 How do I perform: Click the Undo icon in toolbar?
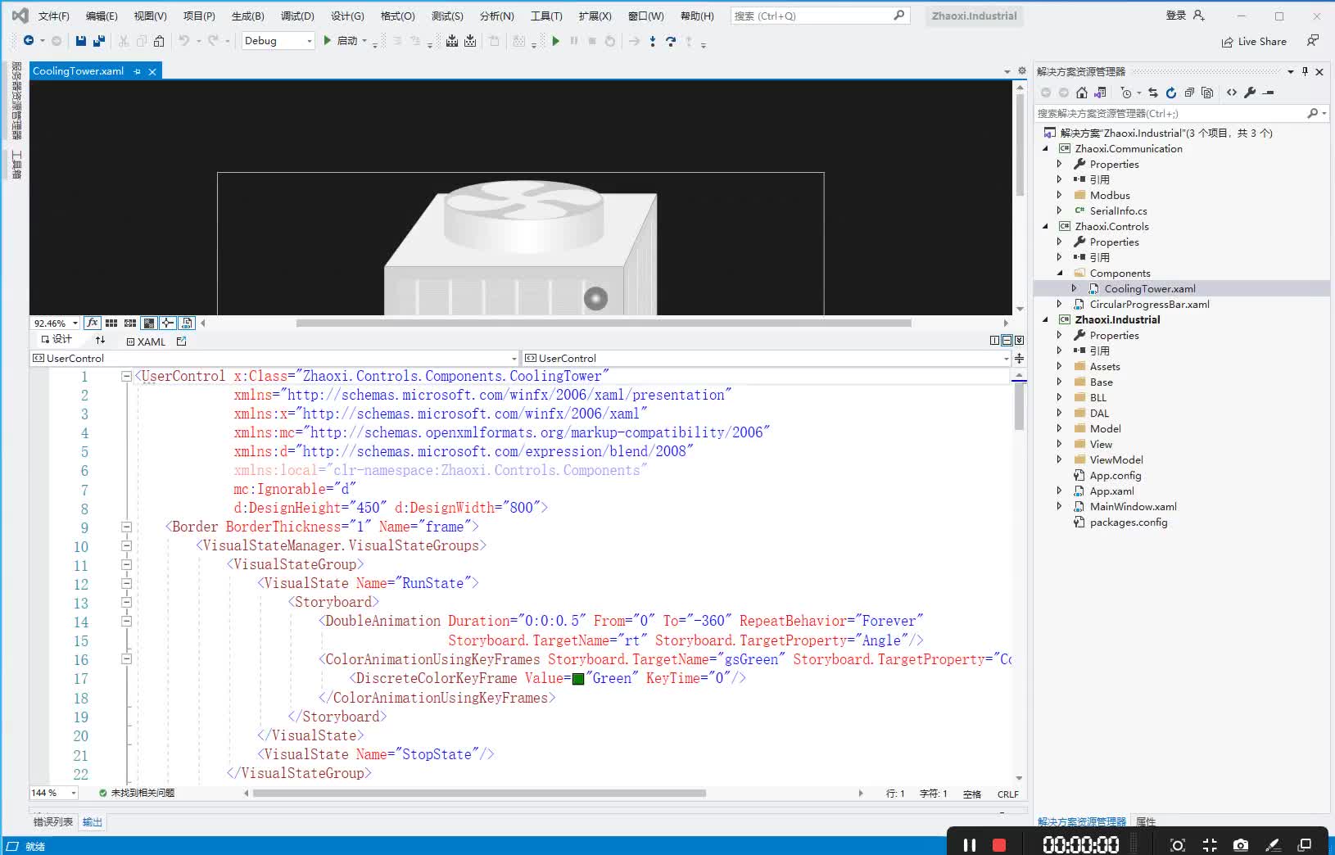point(184,41)
